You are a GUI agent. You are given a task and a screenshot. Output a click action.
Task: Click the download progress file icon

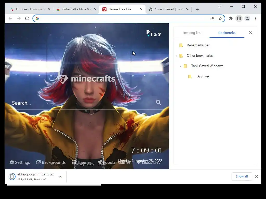coord(12,176)
